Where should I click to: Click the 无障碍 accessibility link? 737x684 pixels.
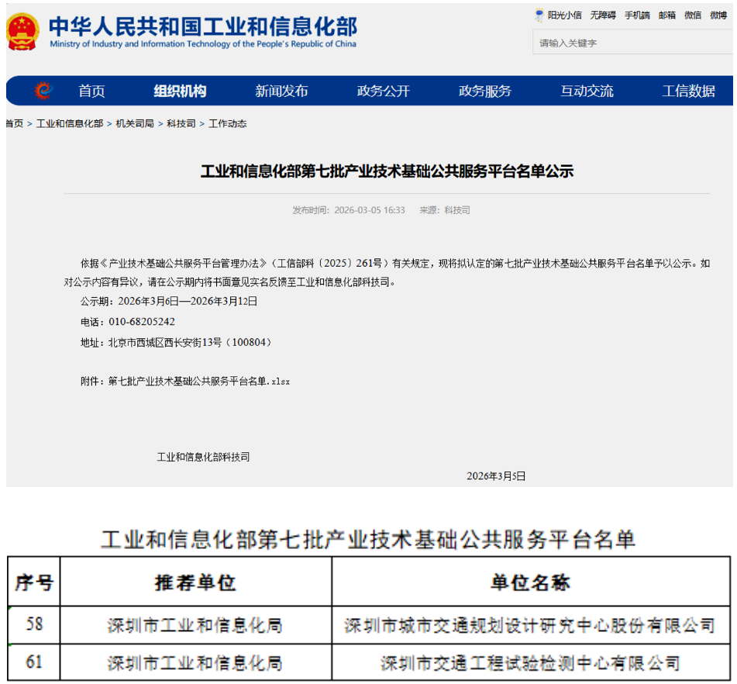coord(603,16)
